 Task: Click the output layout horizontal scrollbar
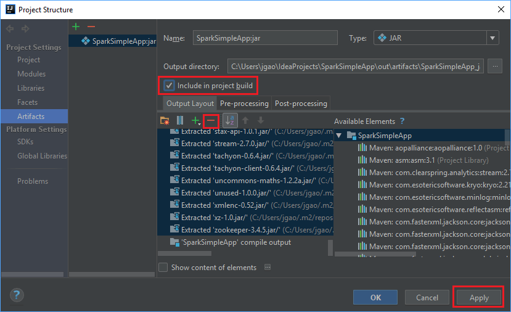point(185,253)
